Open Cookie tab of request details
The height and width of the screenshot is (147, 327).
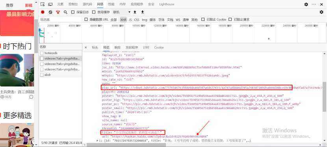(x=159, y=47)
